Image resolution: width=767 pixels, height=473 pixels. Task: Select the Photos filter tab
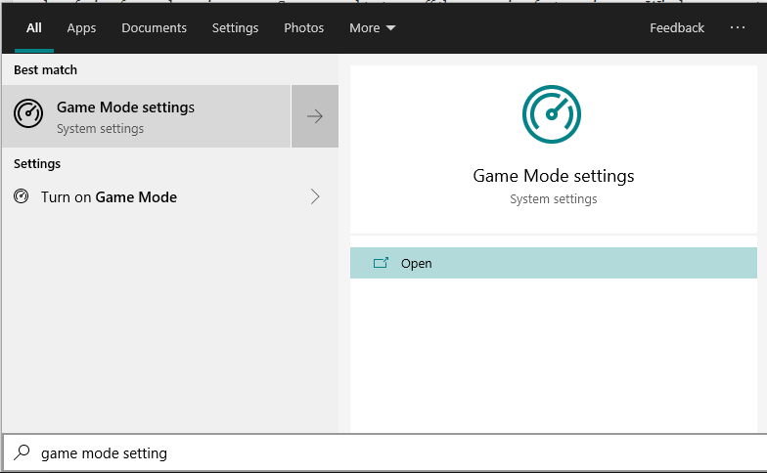tap(303, 27)
